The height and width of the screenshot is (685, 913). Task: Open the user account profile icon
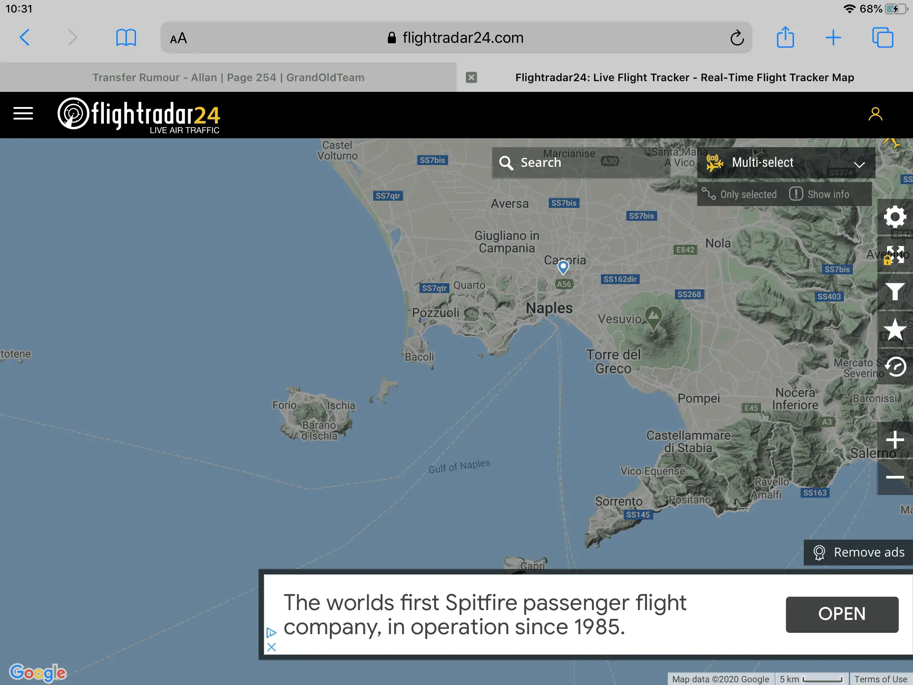pos(875,114)
